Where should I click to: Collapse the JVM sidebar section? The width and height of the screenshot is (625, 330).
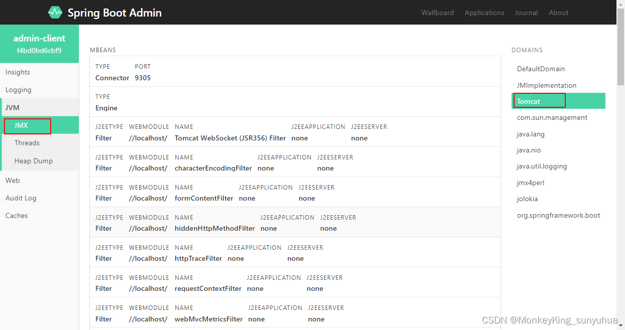39,107
